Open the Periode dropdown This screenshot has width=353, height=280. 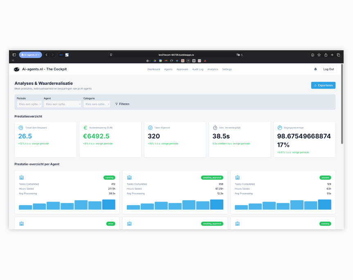[29, 104]
